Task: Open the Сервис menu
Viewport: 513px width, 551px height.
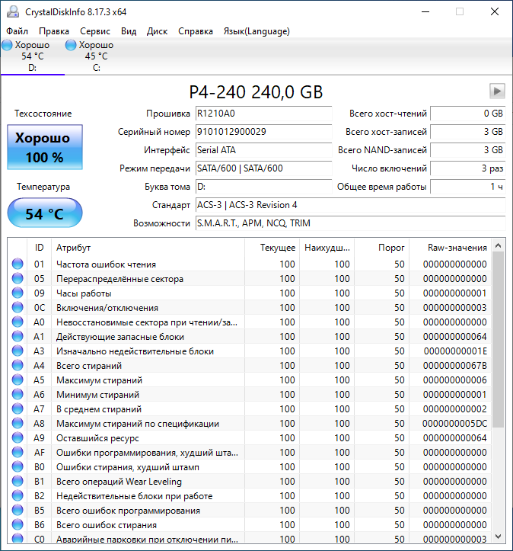Action: click(x=95, y=31)
